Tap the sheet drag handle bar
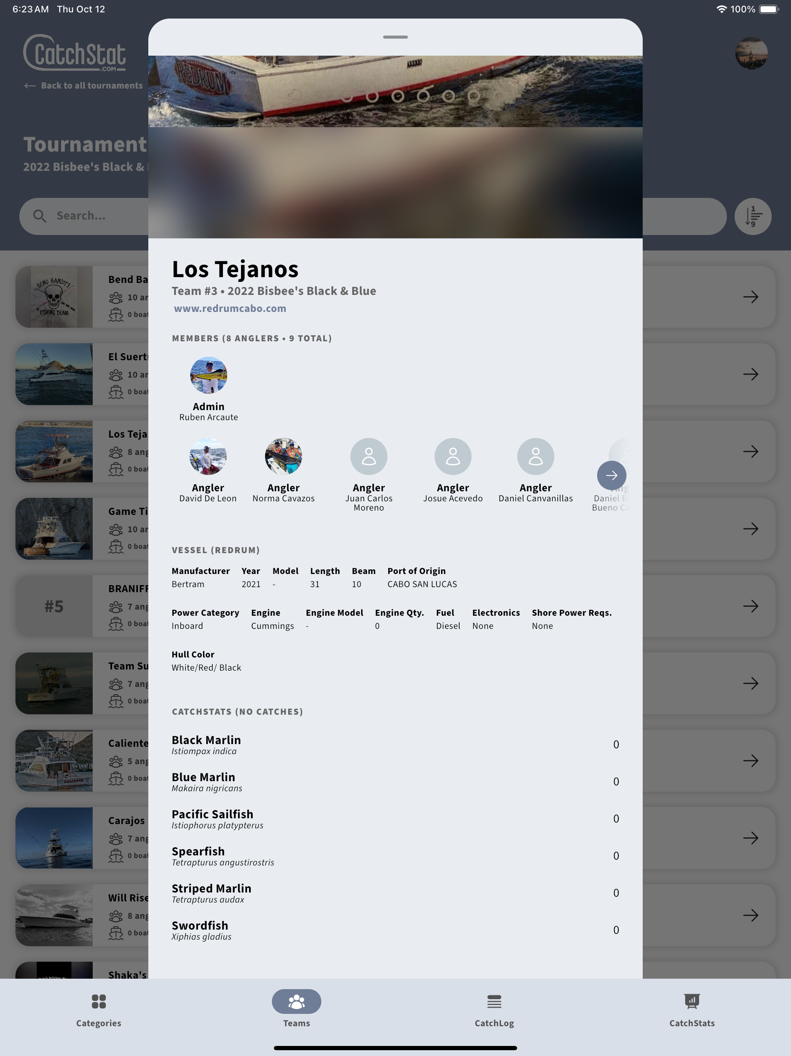This screenshot has height=1056, width=791. (x=395, y=37)
